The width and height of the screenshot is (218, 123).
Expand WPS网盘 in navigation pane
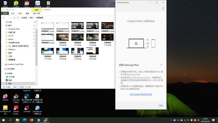(x=3, y=69)
